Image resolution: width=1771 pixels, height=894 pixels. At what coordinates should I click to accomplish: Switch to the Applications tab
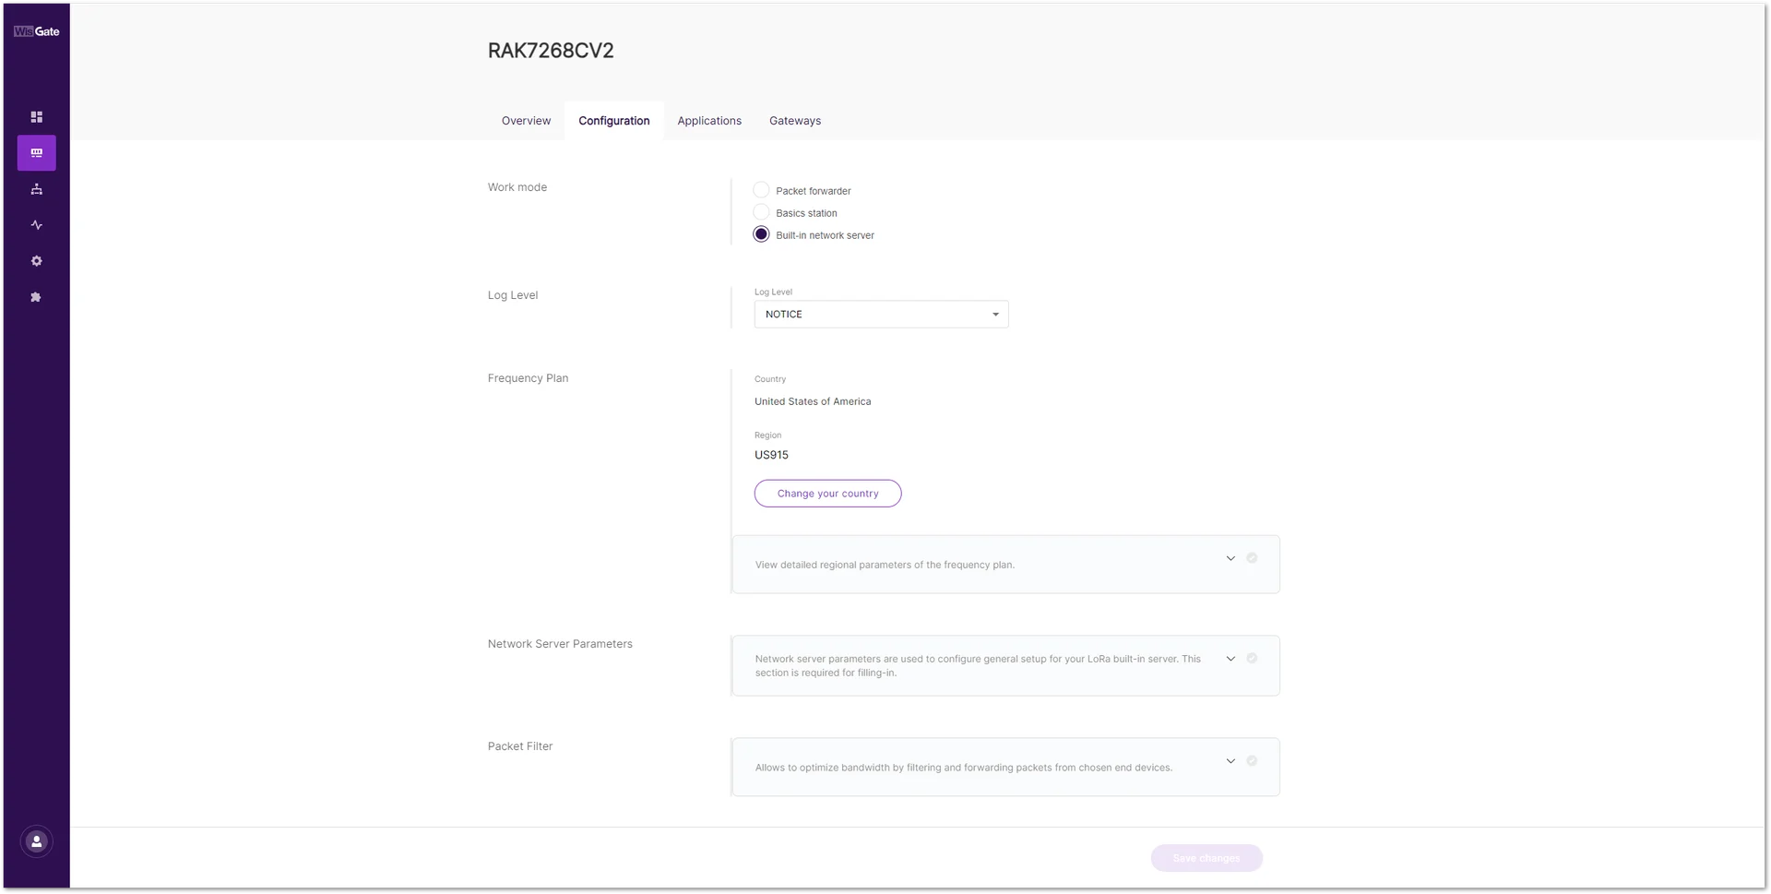click(x=709, y=121)
